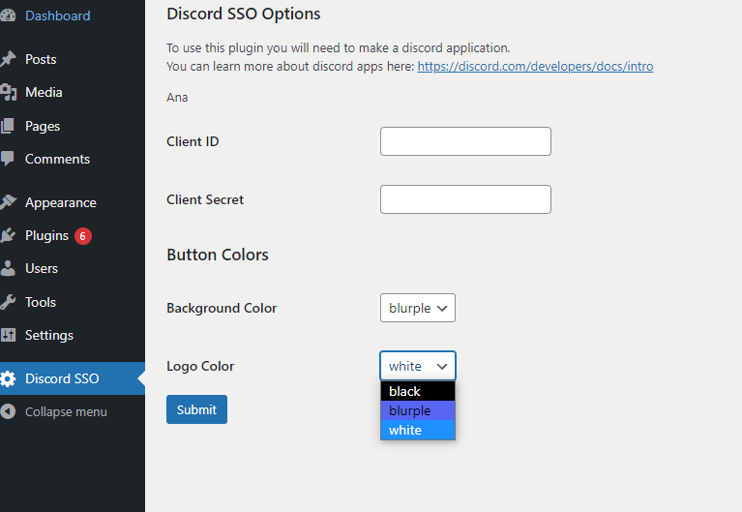This screenshot has width=742, height=512.
Task: Click the Button Colors heading
Action: click(x=218, y=255)
